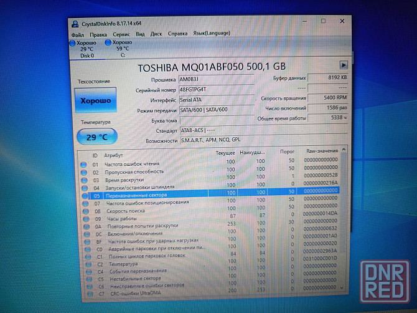Select the Переназначенные сектора row
This screenshot has width=417, height=313.
point(210,193)
